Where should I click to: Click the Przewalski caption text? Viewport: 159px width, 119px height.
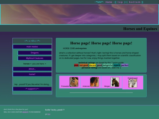coord(65,86)
